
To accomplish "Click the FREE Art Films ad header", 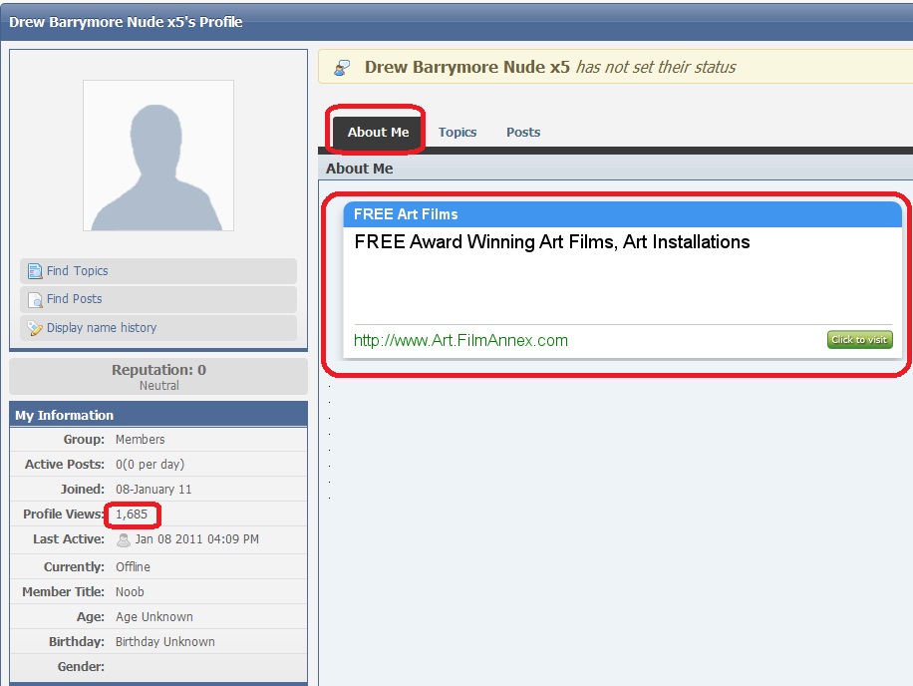I will 622,214.
